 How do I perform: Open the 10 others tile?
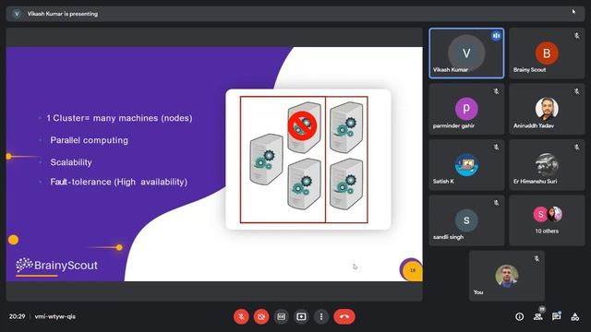547,220
